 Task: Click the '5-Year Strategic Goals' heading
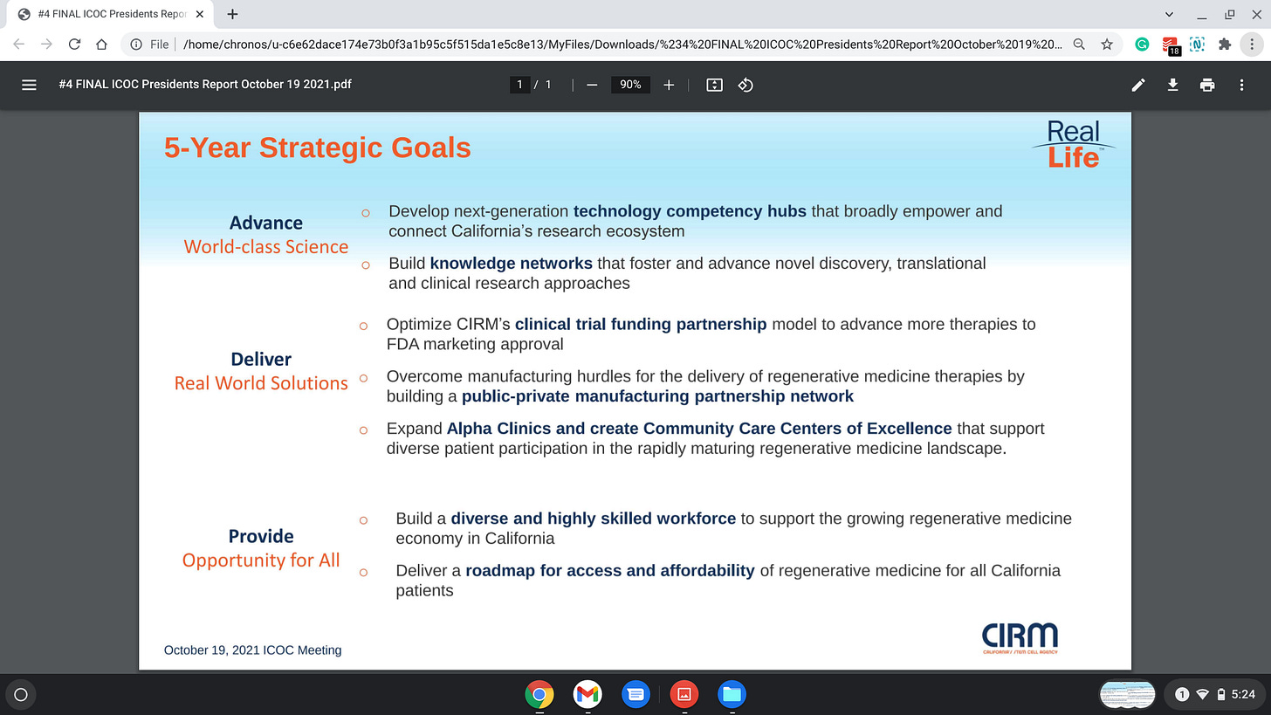[318, 148]
